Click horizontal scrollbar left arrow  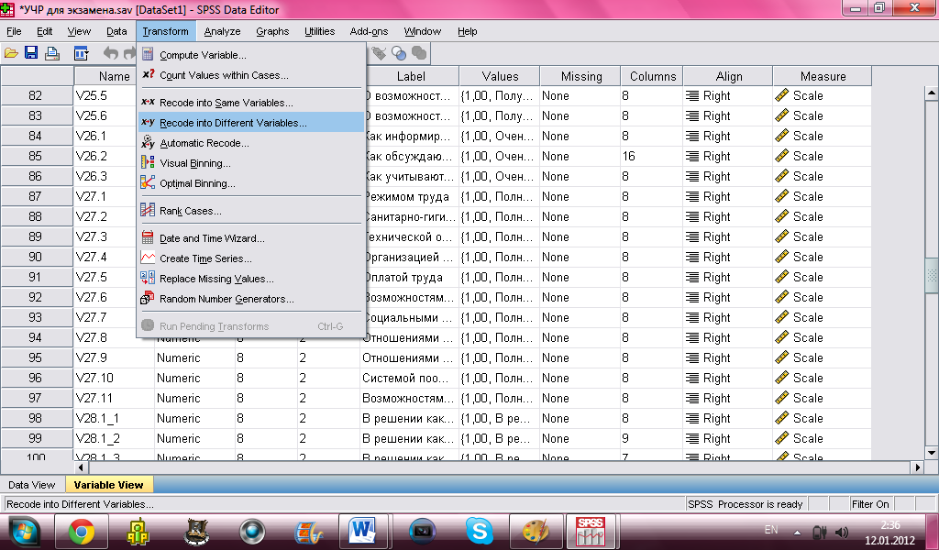pyautogui.click(x=81, y=467)
